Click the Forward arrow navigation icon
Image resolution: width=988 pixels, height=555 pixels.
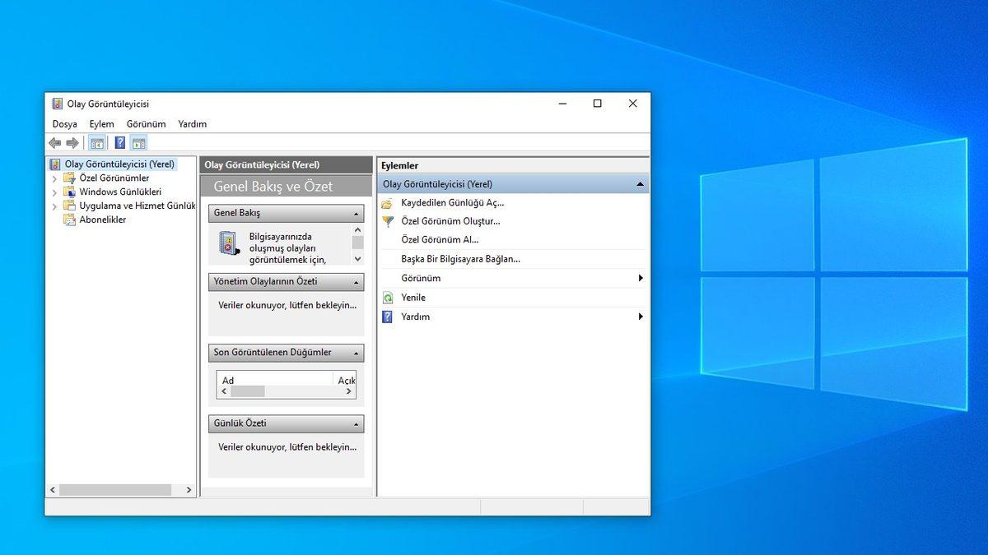click(72, 142)
